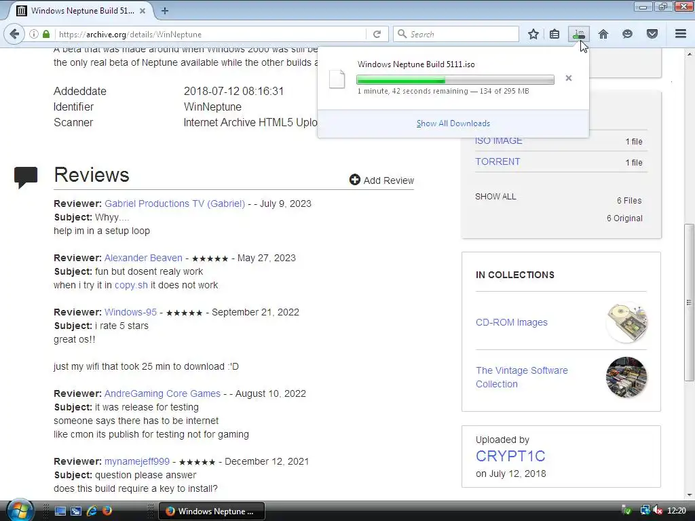The height and width of the screenshot is (521, 695).
Task: Cancel the Windows Neptune ISO download
Action: click(569, 79)
